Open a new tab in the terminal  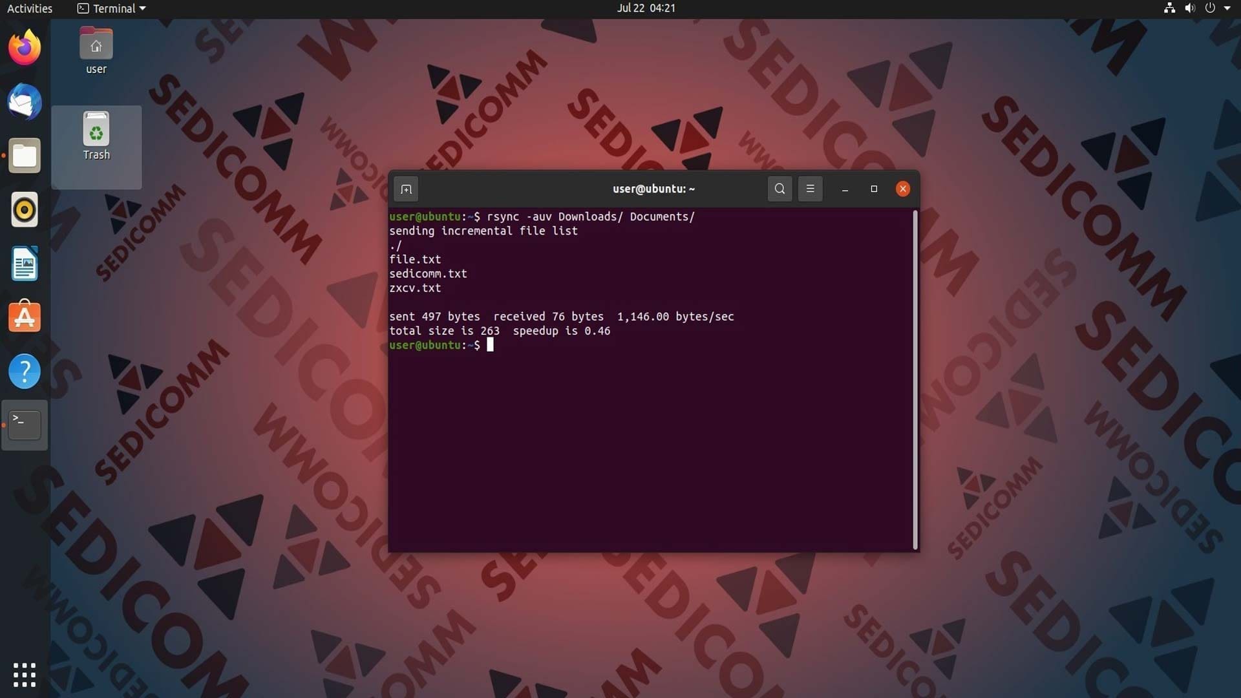click(406, 189)
